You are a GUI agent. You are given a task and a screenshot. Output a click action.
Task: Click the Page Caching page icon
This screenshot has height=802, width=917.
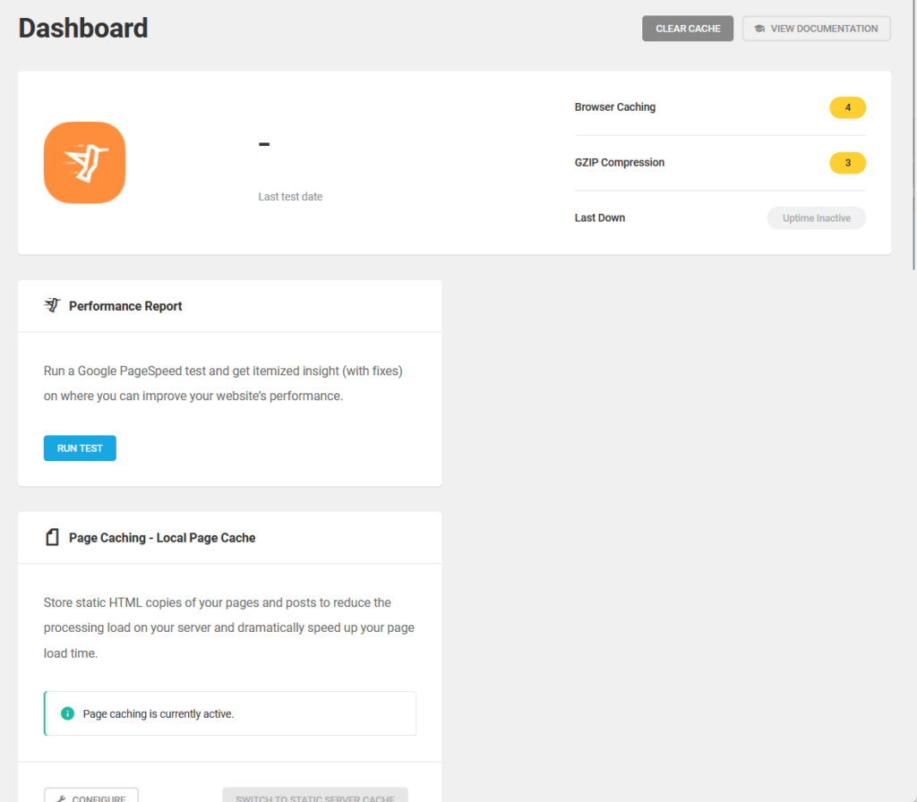pyautogui.click(x=52, y=537)
